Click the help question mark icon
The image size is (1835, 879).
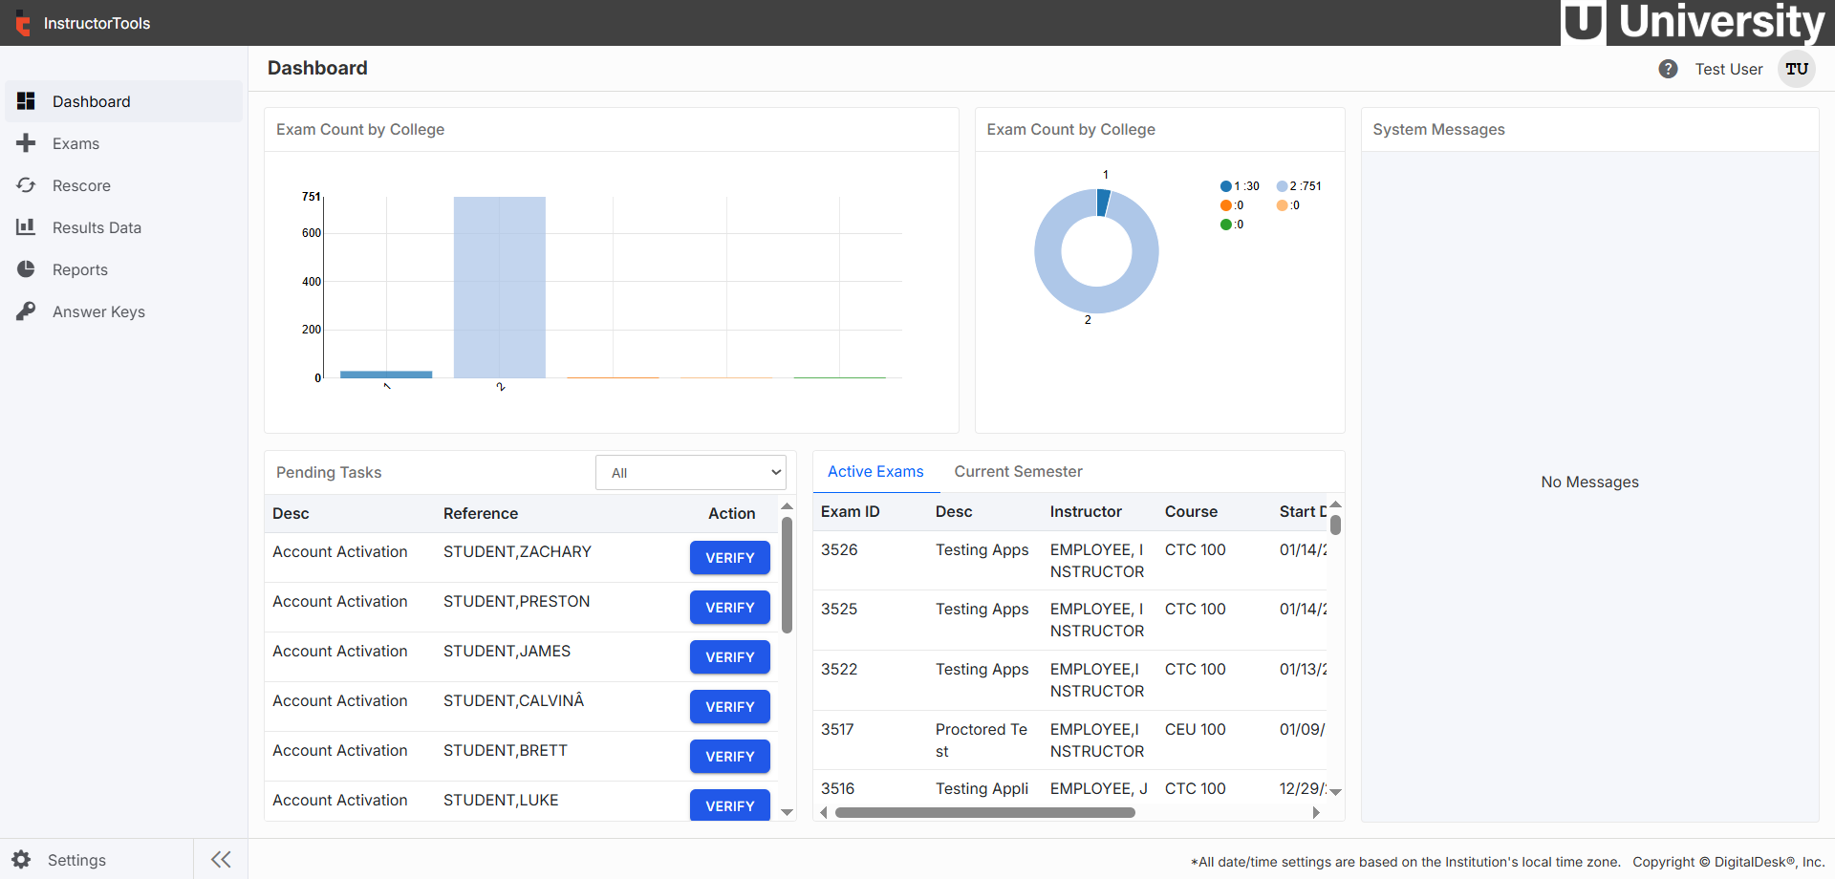click(x=1669, y=69)
